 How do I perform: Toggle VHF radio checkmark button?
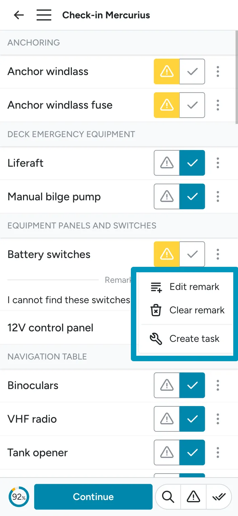[192, 419]
